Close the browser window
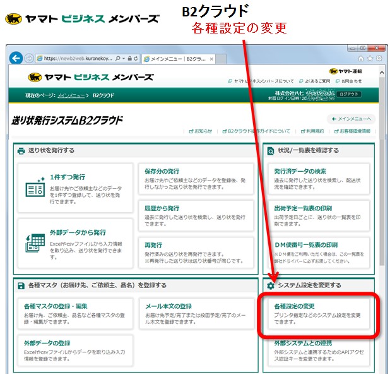 click(x=377, y=48)
